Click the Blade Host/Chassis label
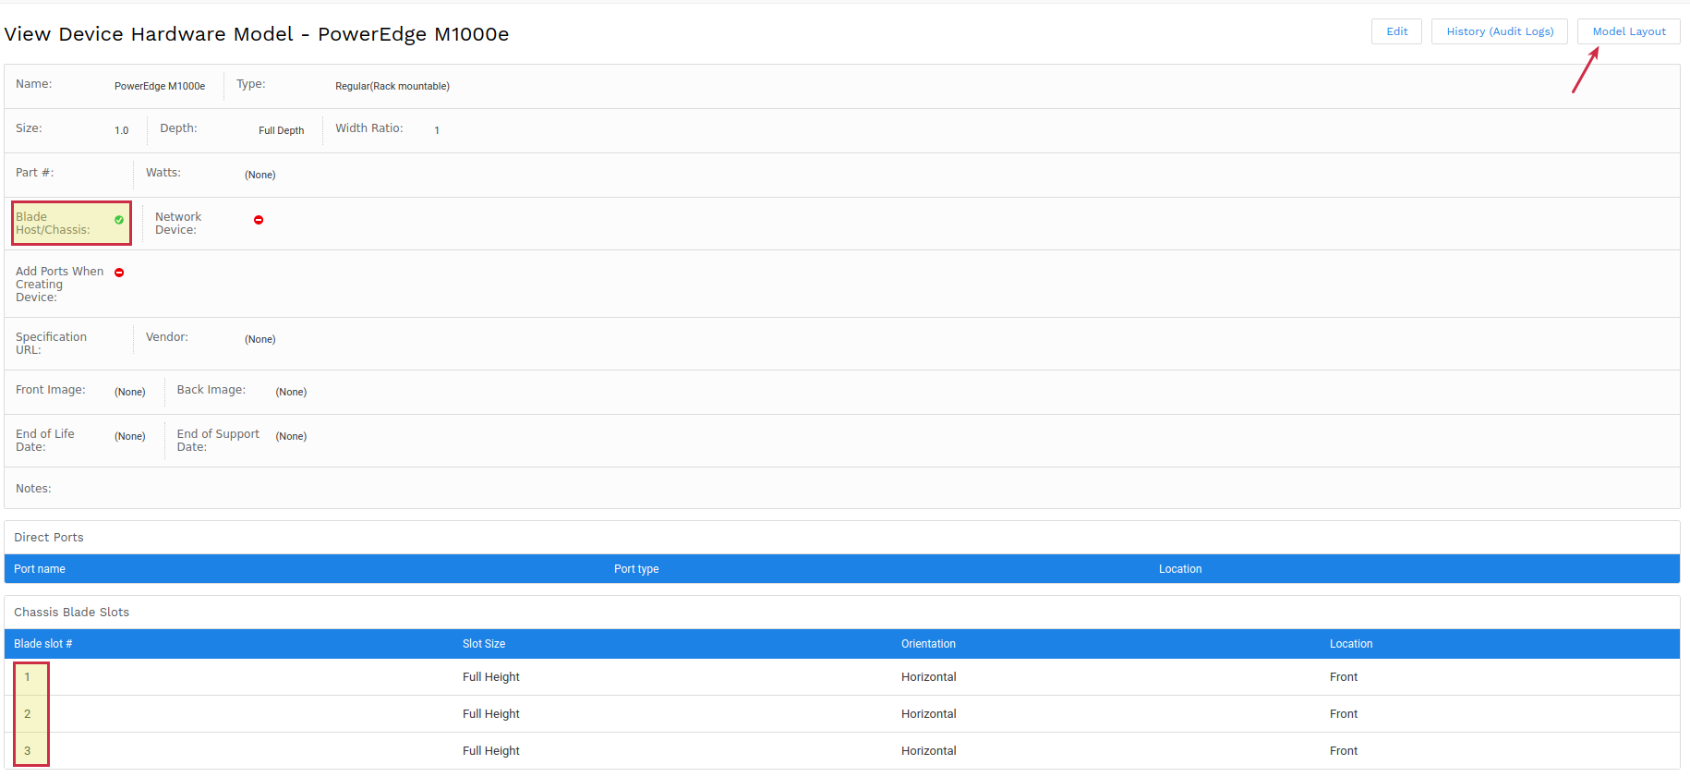 pos(54,224)
